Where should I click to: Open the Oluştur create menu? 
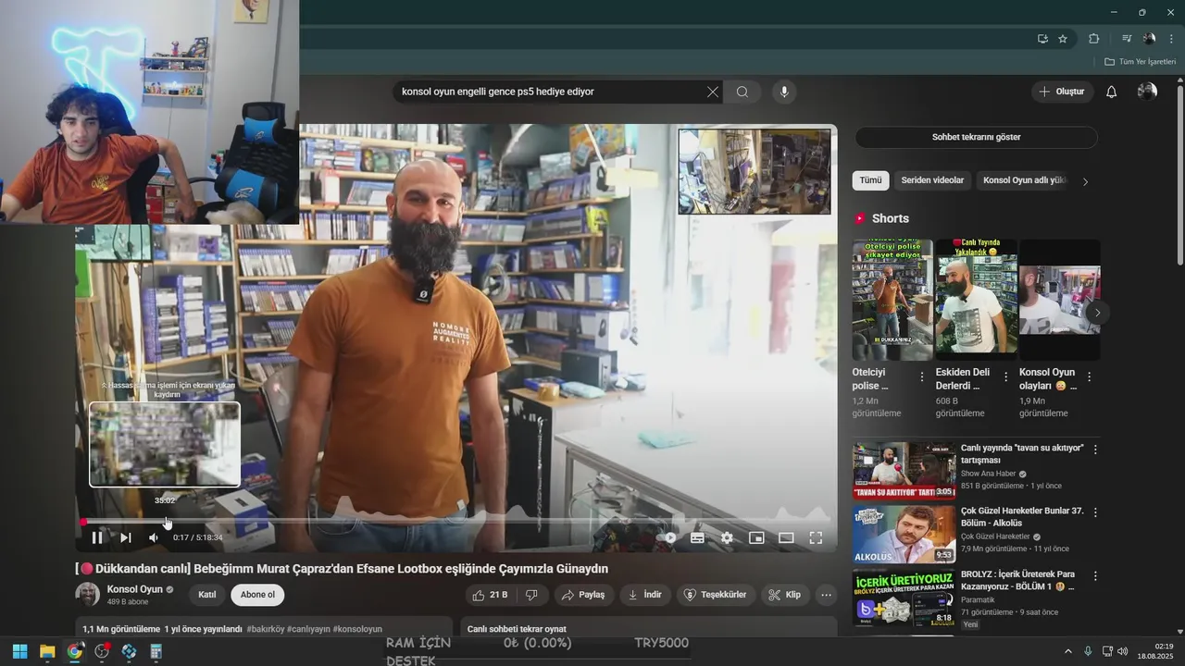point(1062,92)
